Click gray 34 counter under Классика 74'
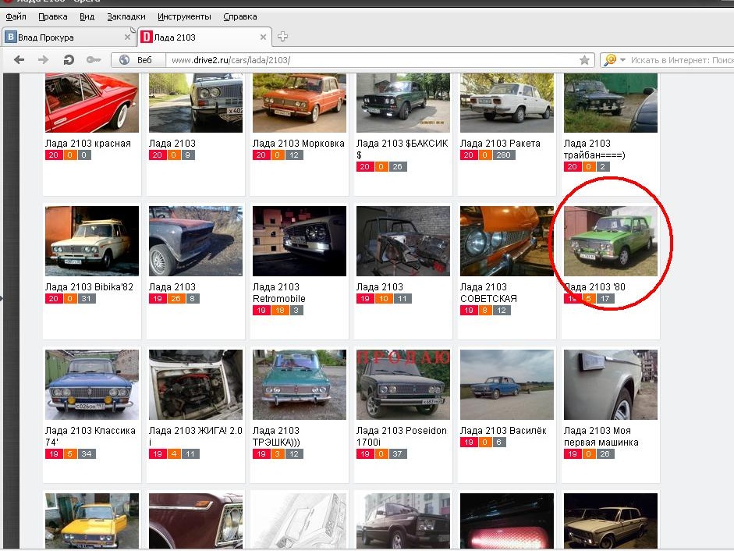This screenshot has width=734, height=551. 87,453
